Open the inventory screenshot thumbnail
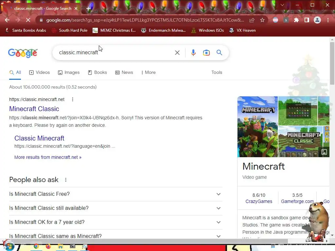This screenshot has height=251, width=335. (298, 111)
